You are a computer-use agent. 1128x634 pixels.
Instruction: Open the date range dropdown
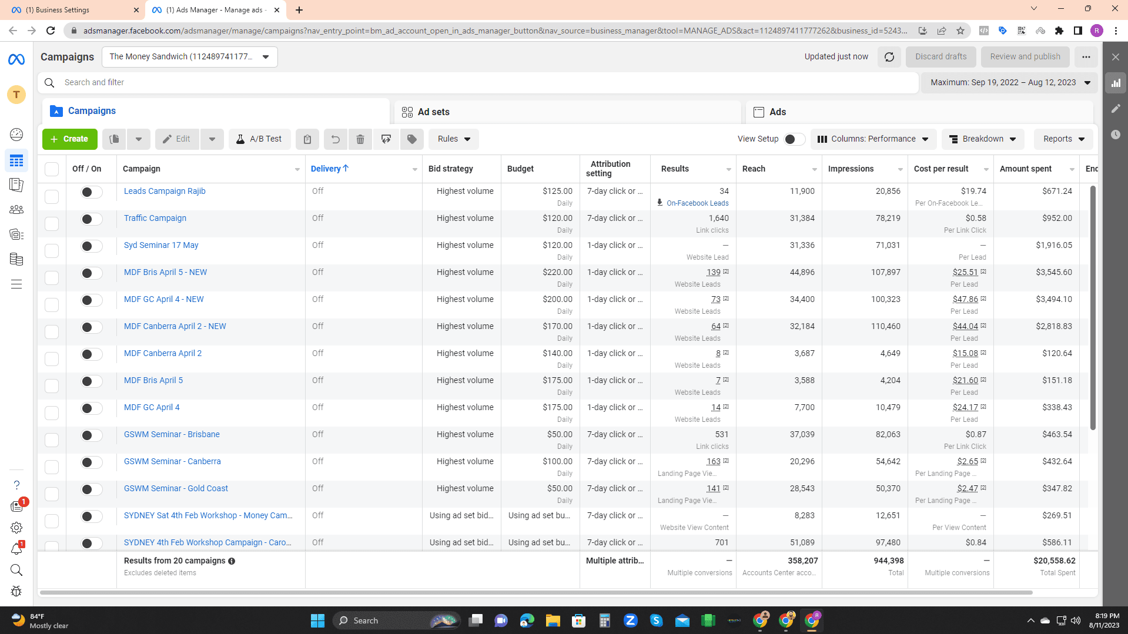[x=1010, y=83]
